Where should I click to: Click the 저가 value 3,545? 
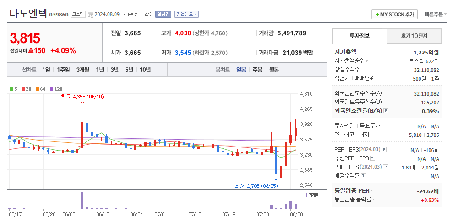(x=183, y=53)
